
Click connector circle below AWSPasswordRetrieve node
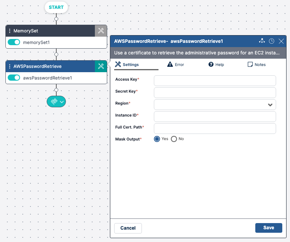coord(56,90)
